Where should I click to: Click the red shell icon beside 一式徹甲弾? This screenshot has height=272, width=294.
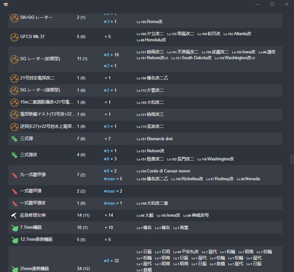click(x=15, y=191)
